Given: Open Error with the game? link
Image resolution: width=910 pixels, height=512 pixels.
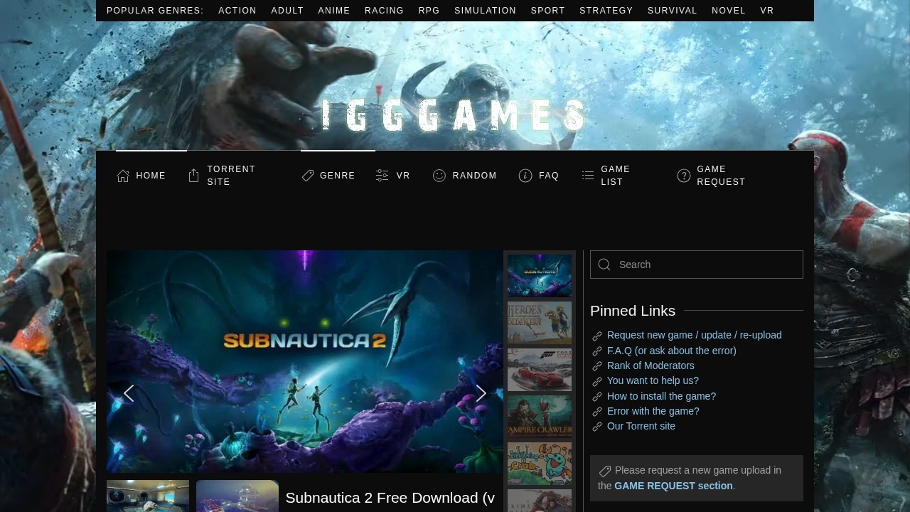Looking at the screenshot, I should (x=653, y=411).
